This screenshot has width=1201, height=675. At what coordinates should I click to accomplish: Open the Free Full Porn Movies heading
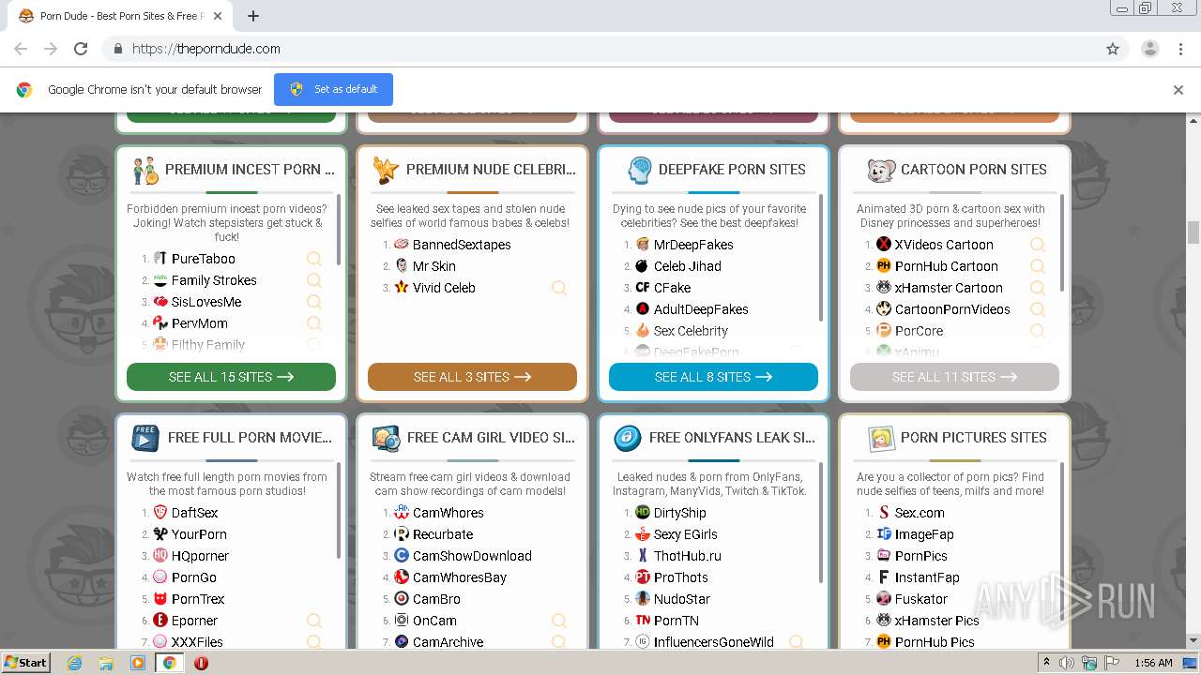coord(250,438)
